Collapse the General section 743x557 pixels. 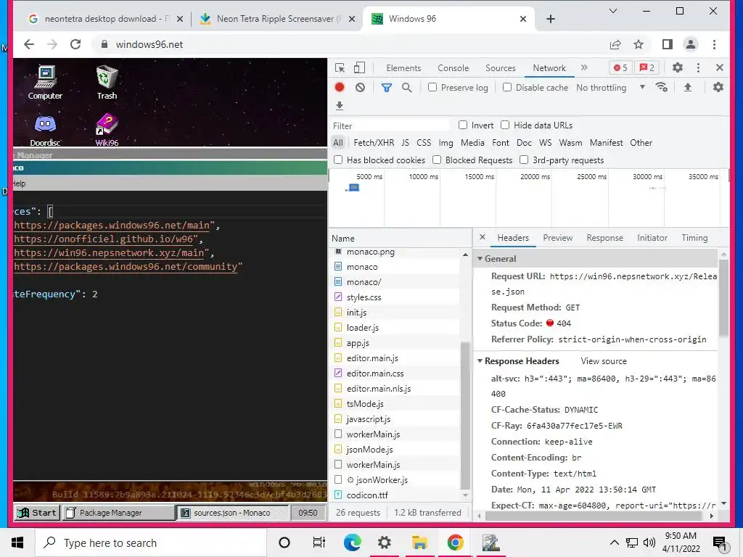tap(480, 259)
